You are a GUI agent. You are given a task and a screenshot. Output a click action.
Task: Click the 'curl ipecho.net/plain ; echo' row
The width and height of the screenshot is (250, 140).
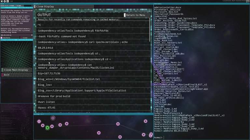(x=93, y=42)
